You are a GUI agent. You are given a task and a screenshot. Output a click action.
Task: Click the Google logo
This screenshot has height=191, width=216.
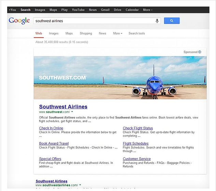[x=19, y=21]
